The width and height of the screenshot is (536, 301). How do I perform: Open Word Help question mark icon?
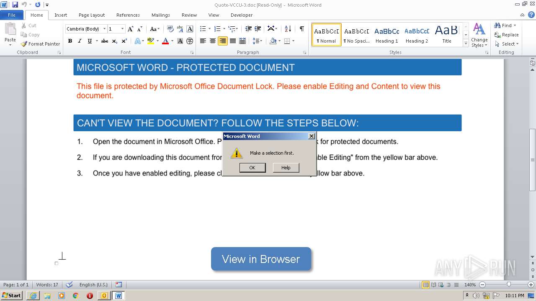click(x=531, y=15)
